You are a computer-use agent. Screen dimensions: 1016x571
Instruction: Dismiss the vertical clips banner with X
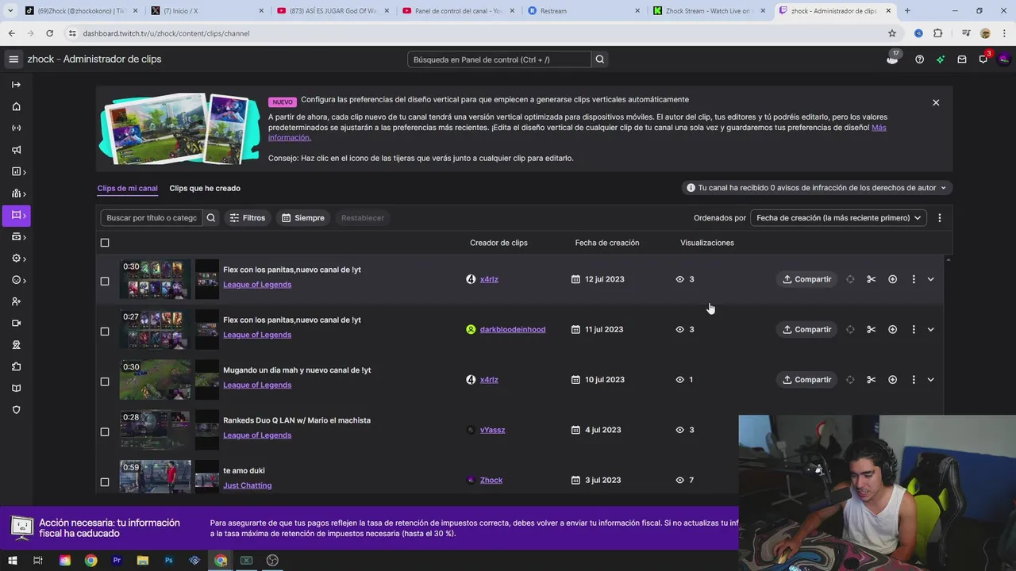[936, 102]
